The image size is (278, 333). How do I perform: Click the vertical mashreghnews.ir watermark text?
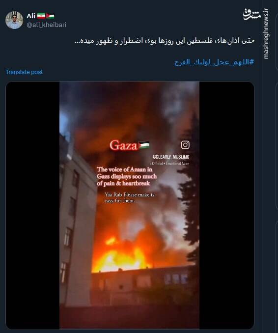266,33
